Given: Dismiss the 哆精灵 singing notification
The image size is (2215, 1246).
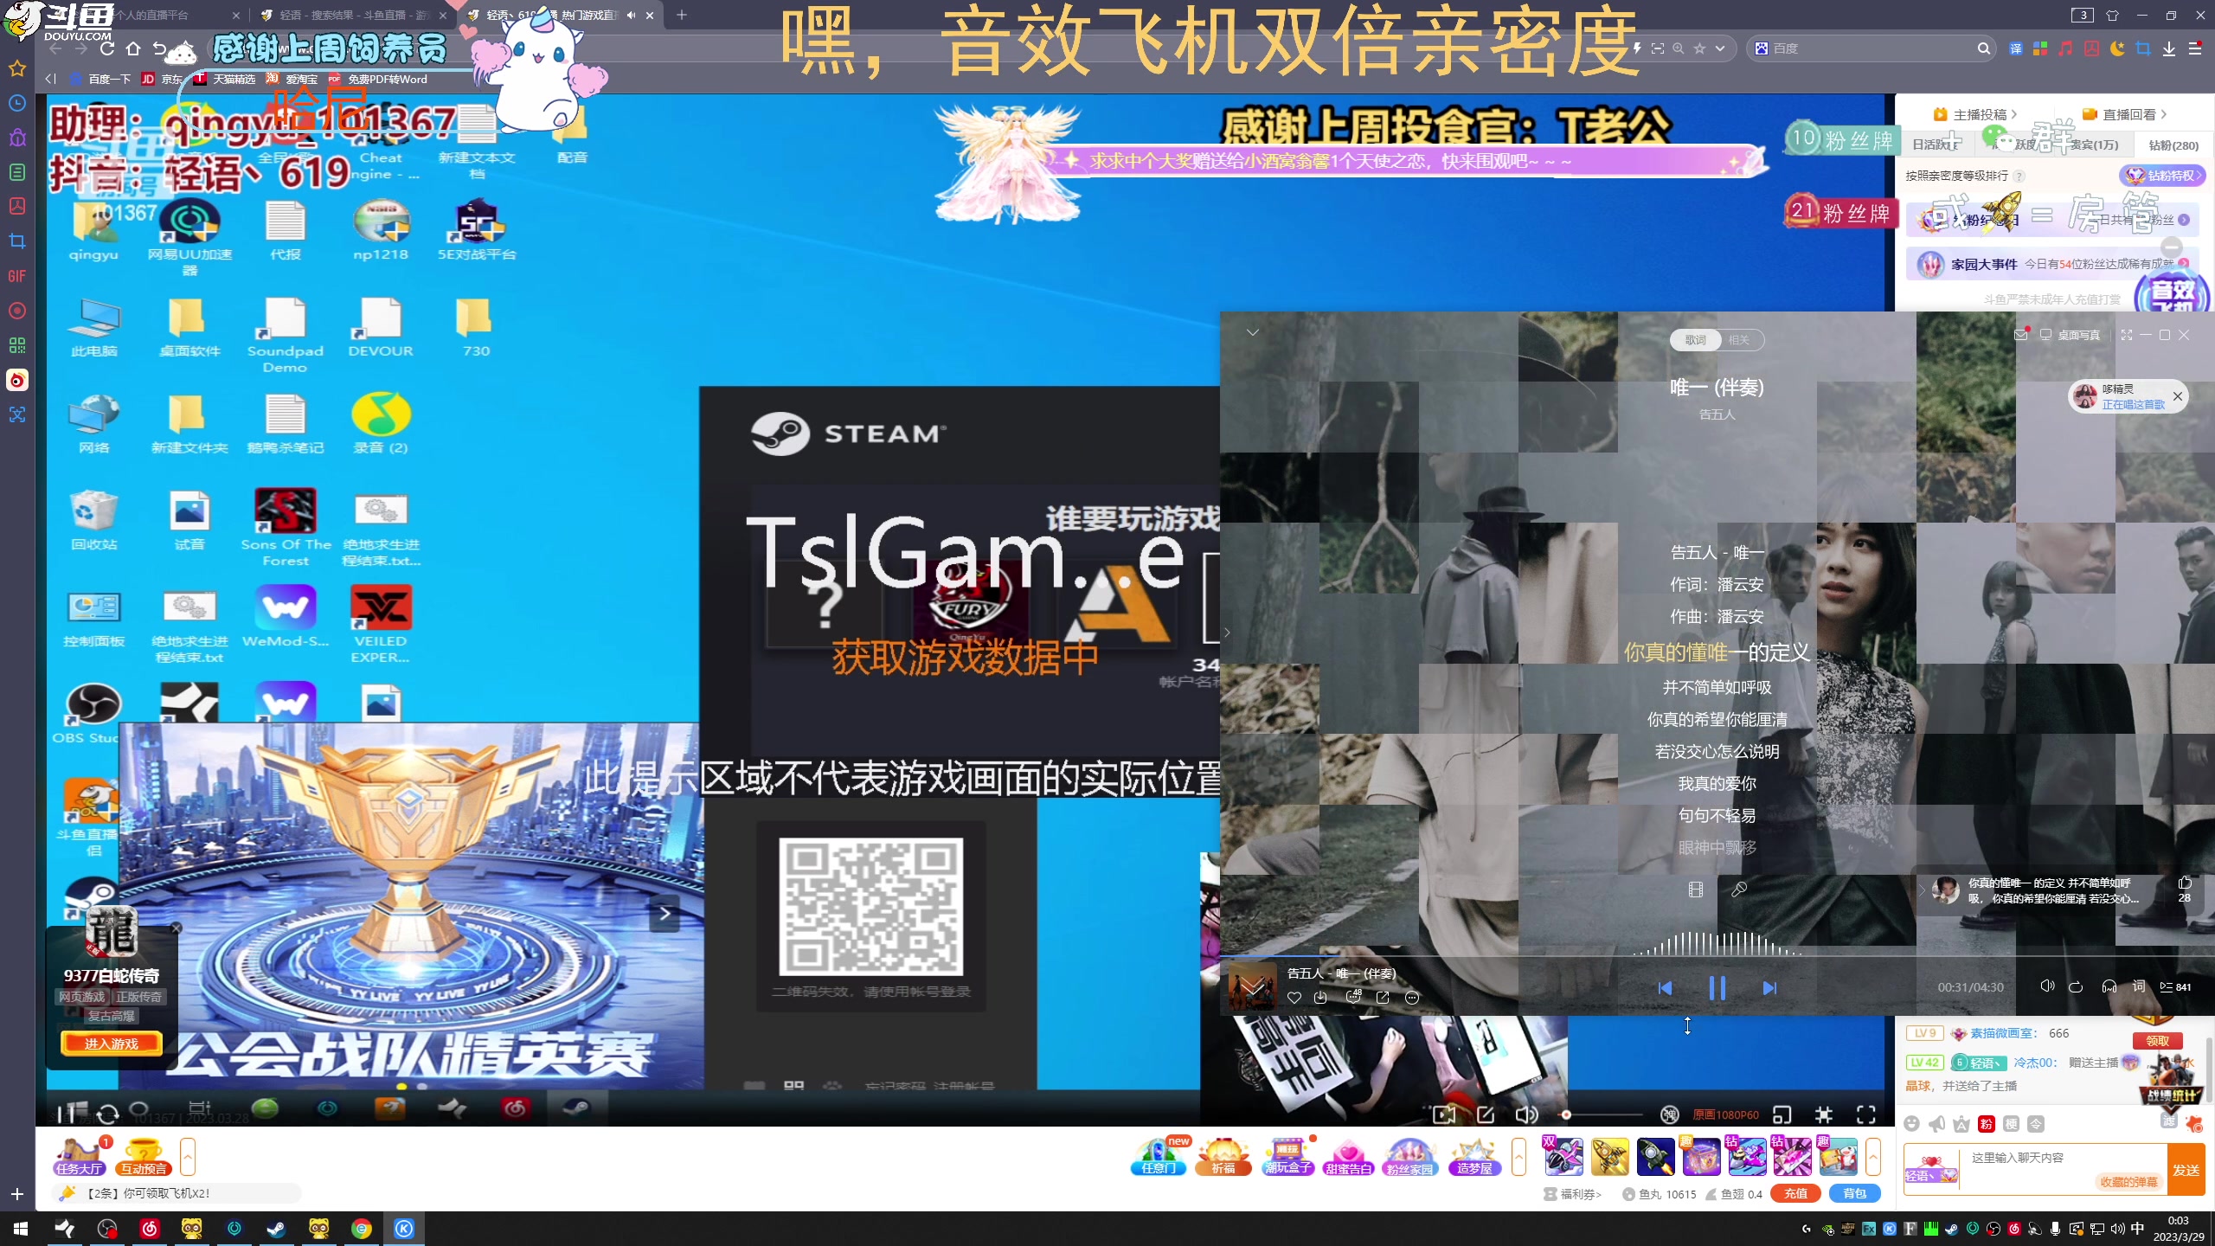Looking at the screenshot, I should [2178, 396].
